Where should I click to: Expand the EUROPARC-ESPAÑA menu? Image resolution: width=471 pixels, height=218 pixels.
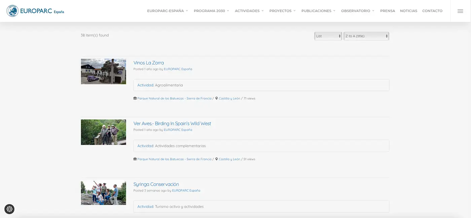(x=167, y=11)
